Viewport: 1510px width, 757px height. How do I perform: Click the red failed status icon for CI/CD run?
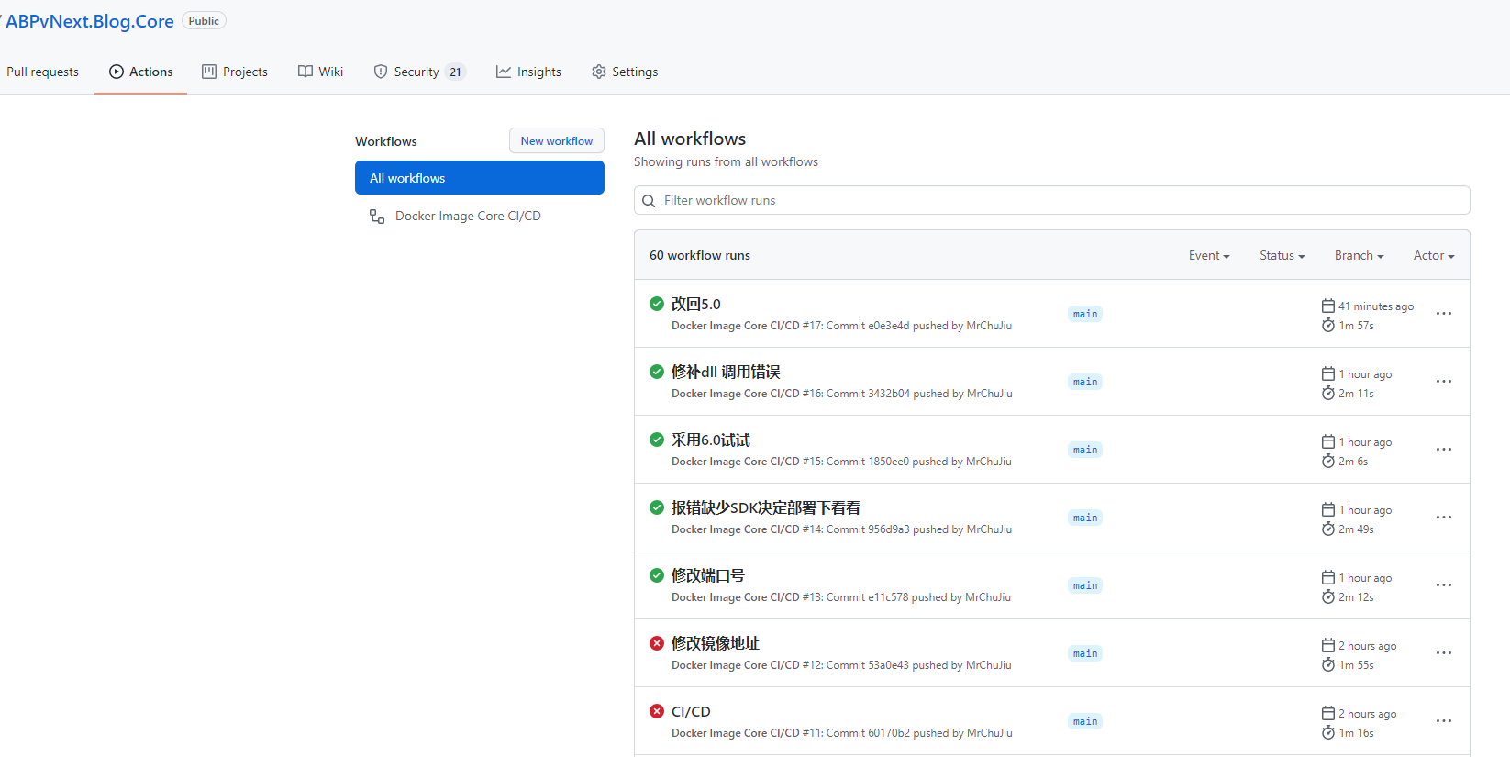[657, 711]
